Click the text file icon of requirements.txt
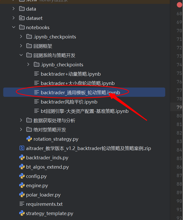The height and width of the screenshot is (220, 183). (22, 204)
